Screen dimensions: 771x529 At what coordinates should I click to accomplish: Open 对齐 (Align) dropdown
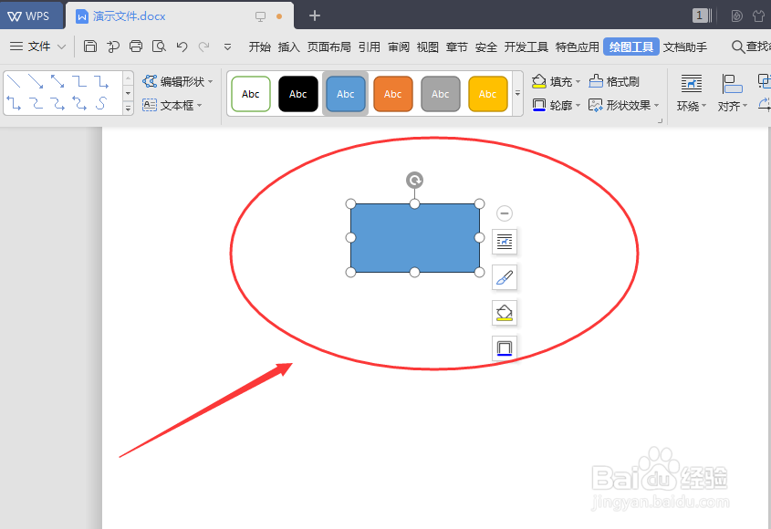coord(732,93)
